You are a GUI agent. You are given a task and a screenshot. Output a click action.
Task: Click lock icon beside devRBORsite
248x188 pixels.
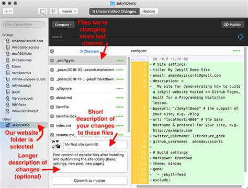[x=7, y=54]
